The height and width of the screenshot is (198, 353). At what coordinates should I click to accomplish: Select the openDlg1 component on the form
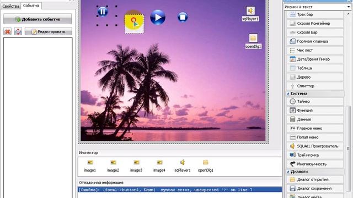point(253,41)
